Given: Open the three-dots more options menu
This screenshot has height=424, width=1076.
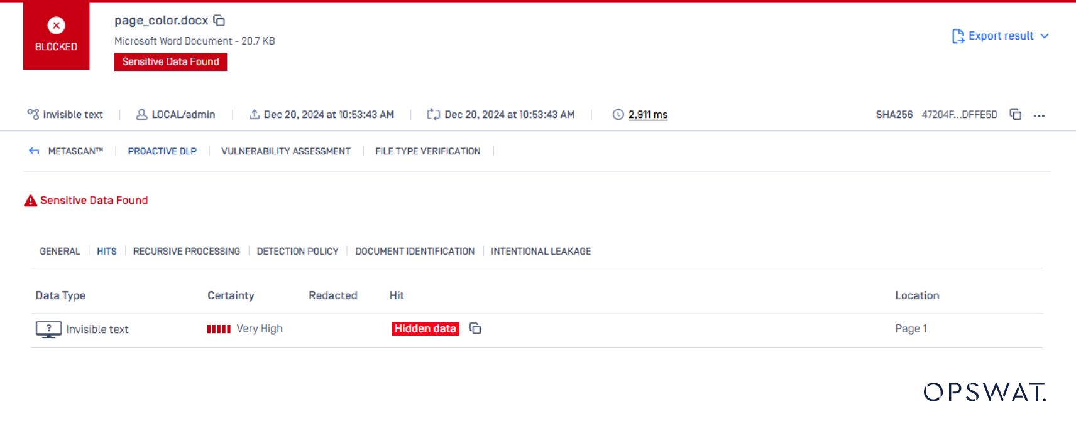Looking at the screenshot, I should 1038,115.
